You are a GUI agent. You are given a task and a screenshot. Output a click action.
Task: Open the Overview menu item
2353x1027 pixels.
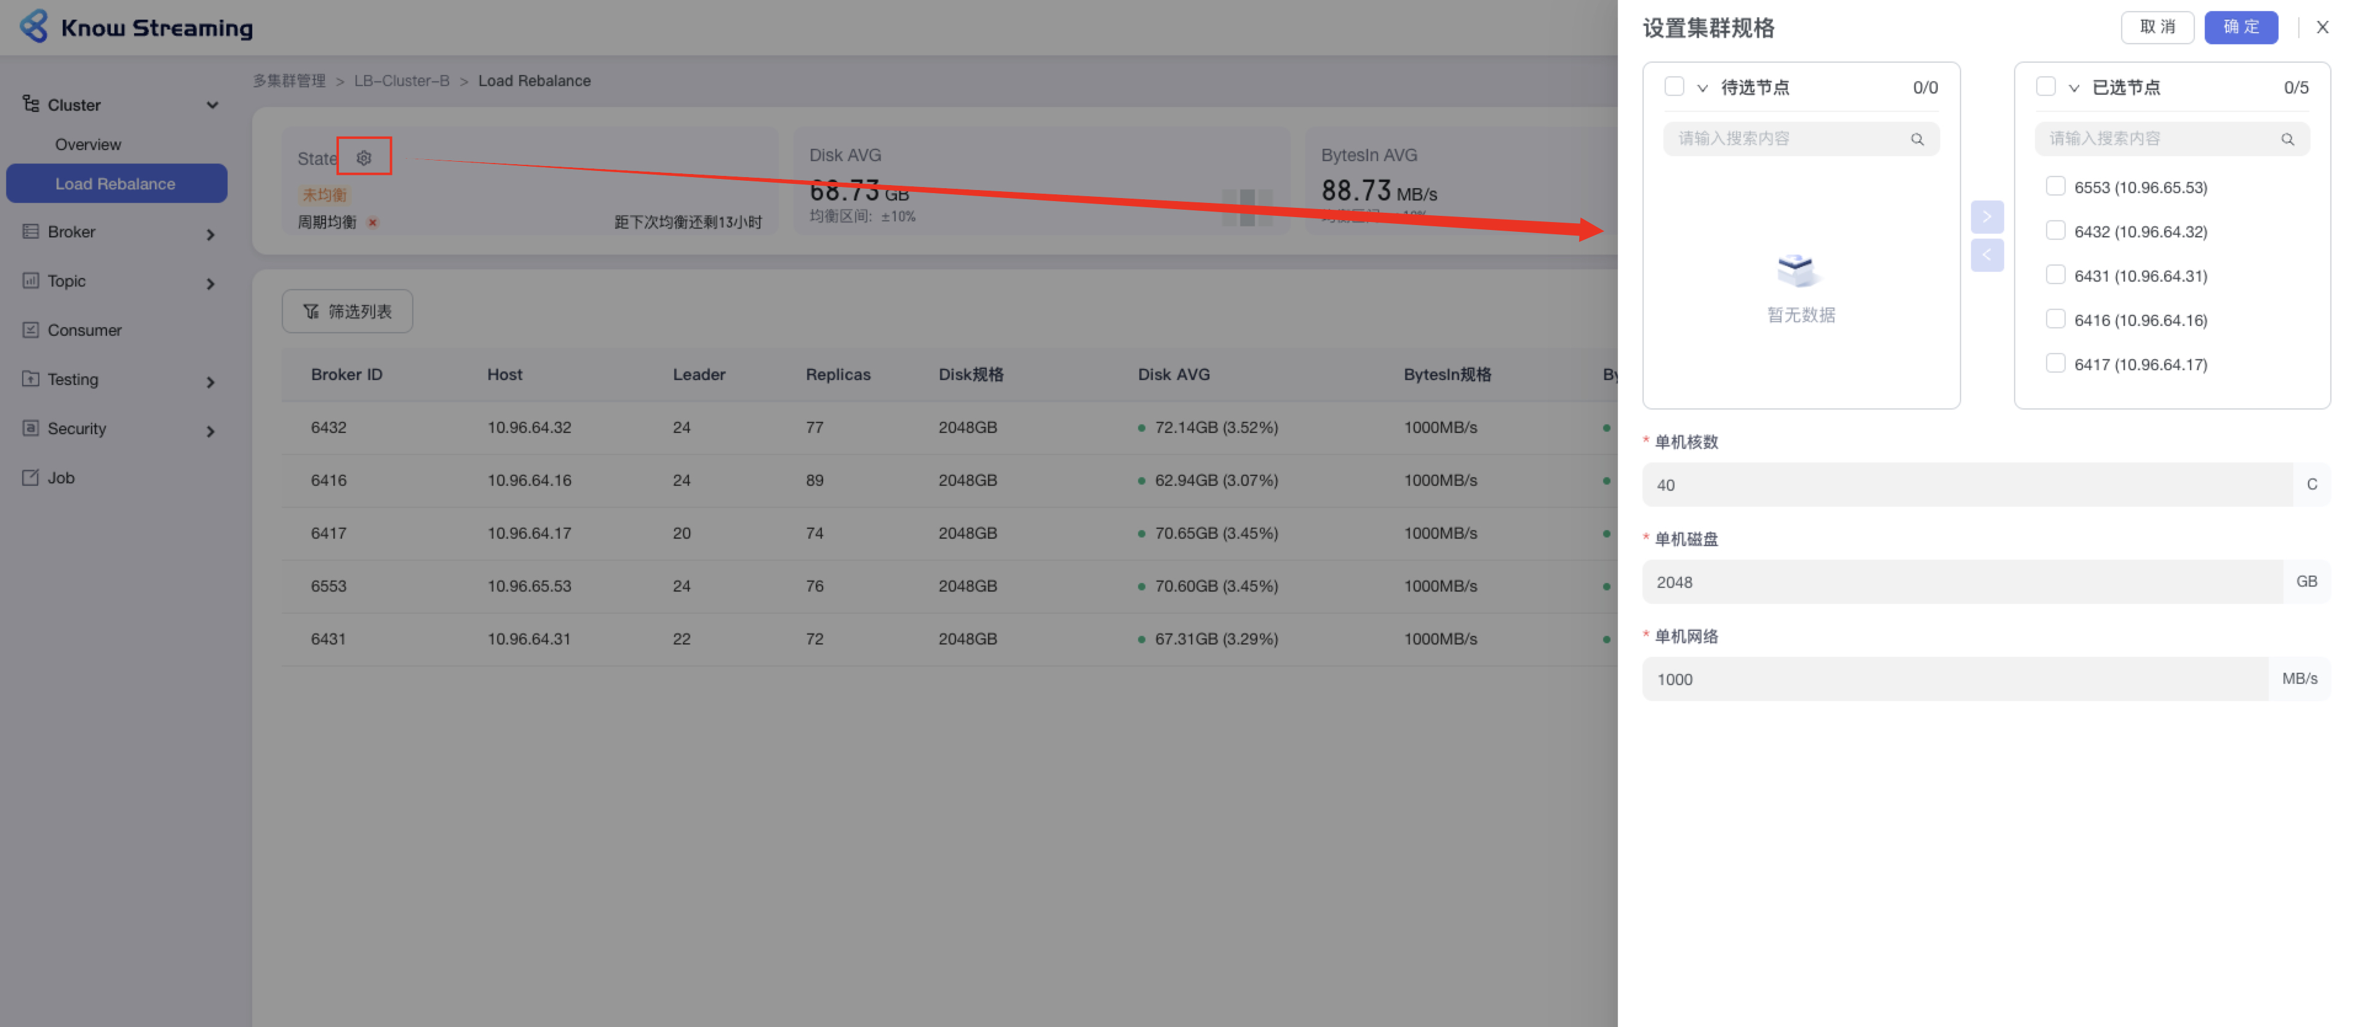tap(88, 145)
